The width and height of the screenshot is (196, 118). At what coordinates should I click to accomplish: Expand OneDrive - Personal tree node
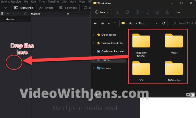tap(94, 51)
